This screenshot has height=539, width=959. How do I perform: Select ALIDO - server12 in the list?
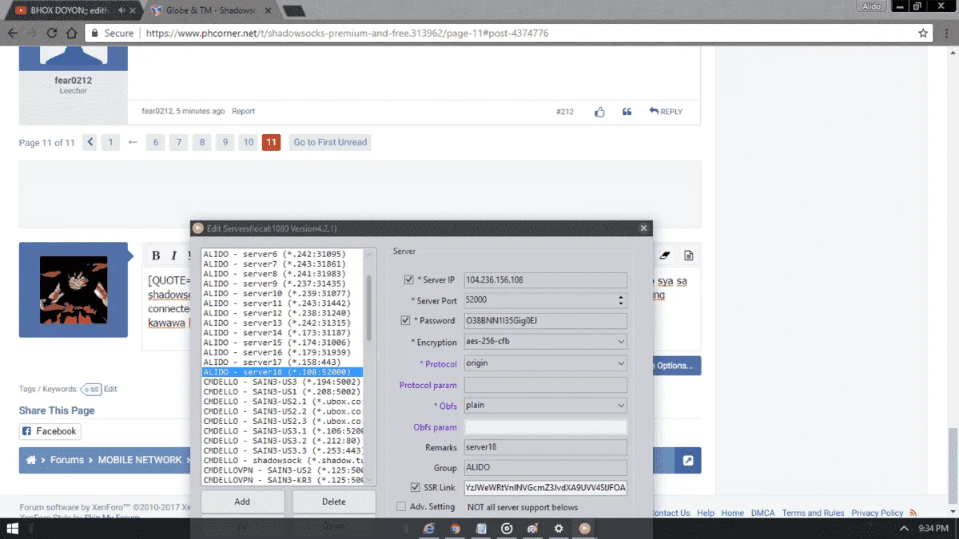point(282,313)
